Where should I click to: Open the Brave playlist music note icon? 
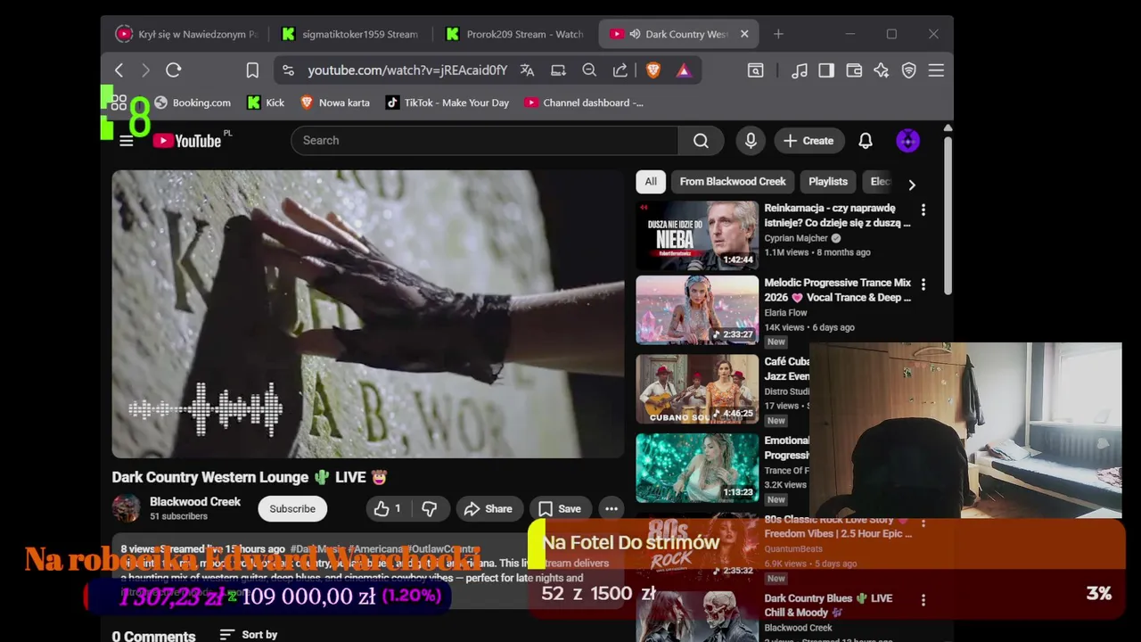pyautogui.click(x=800, y=70)
